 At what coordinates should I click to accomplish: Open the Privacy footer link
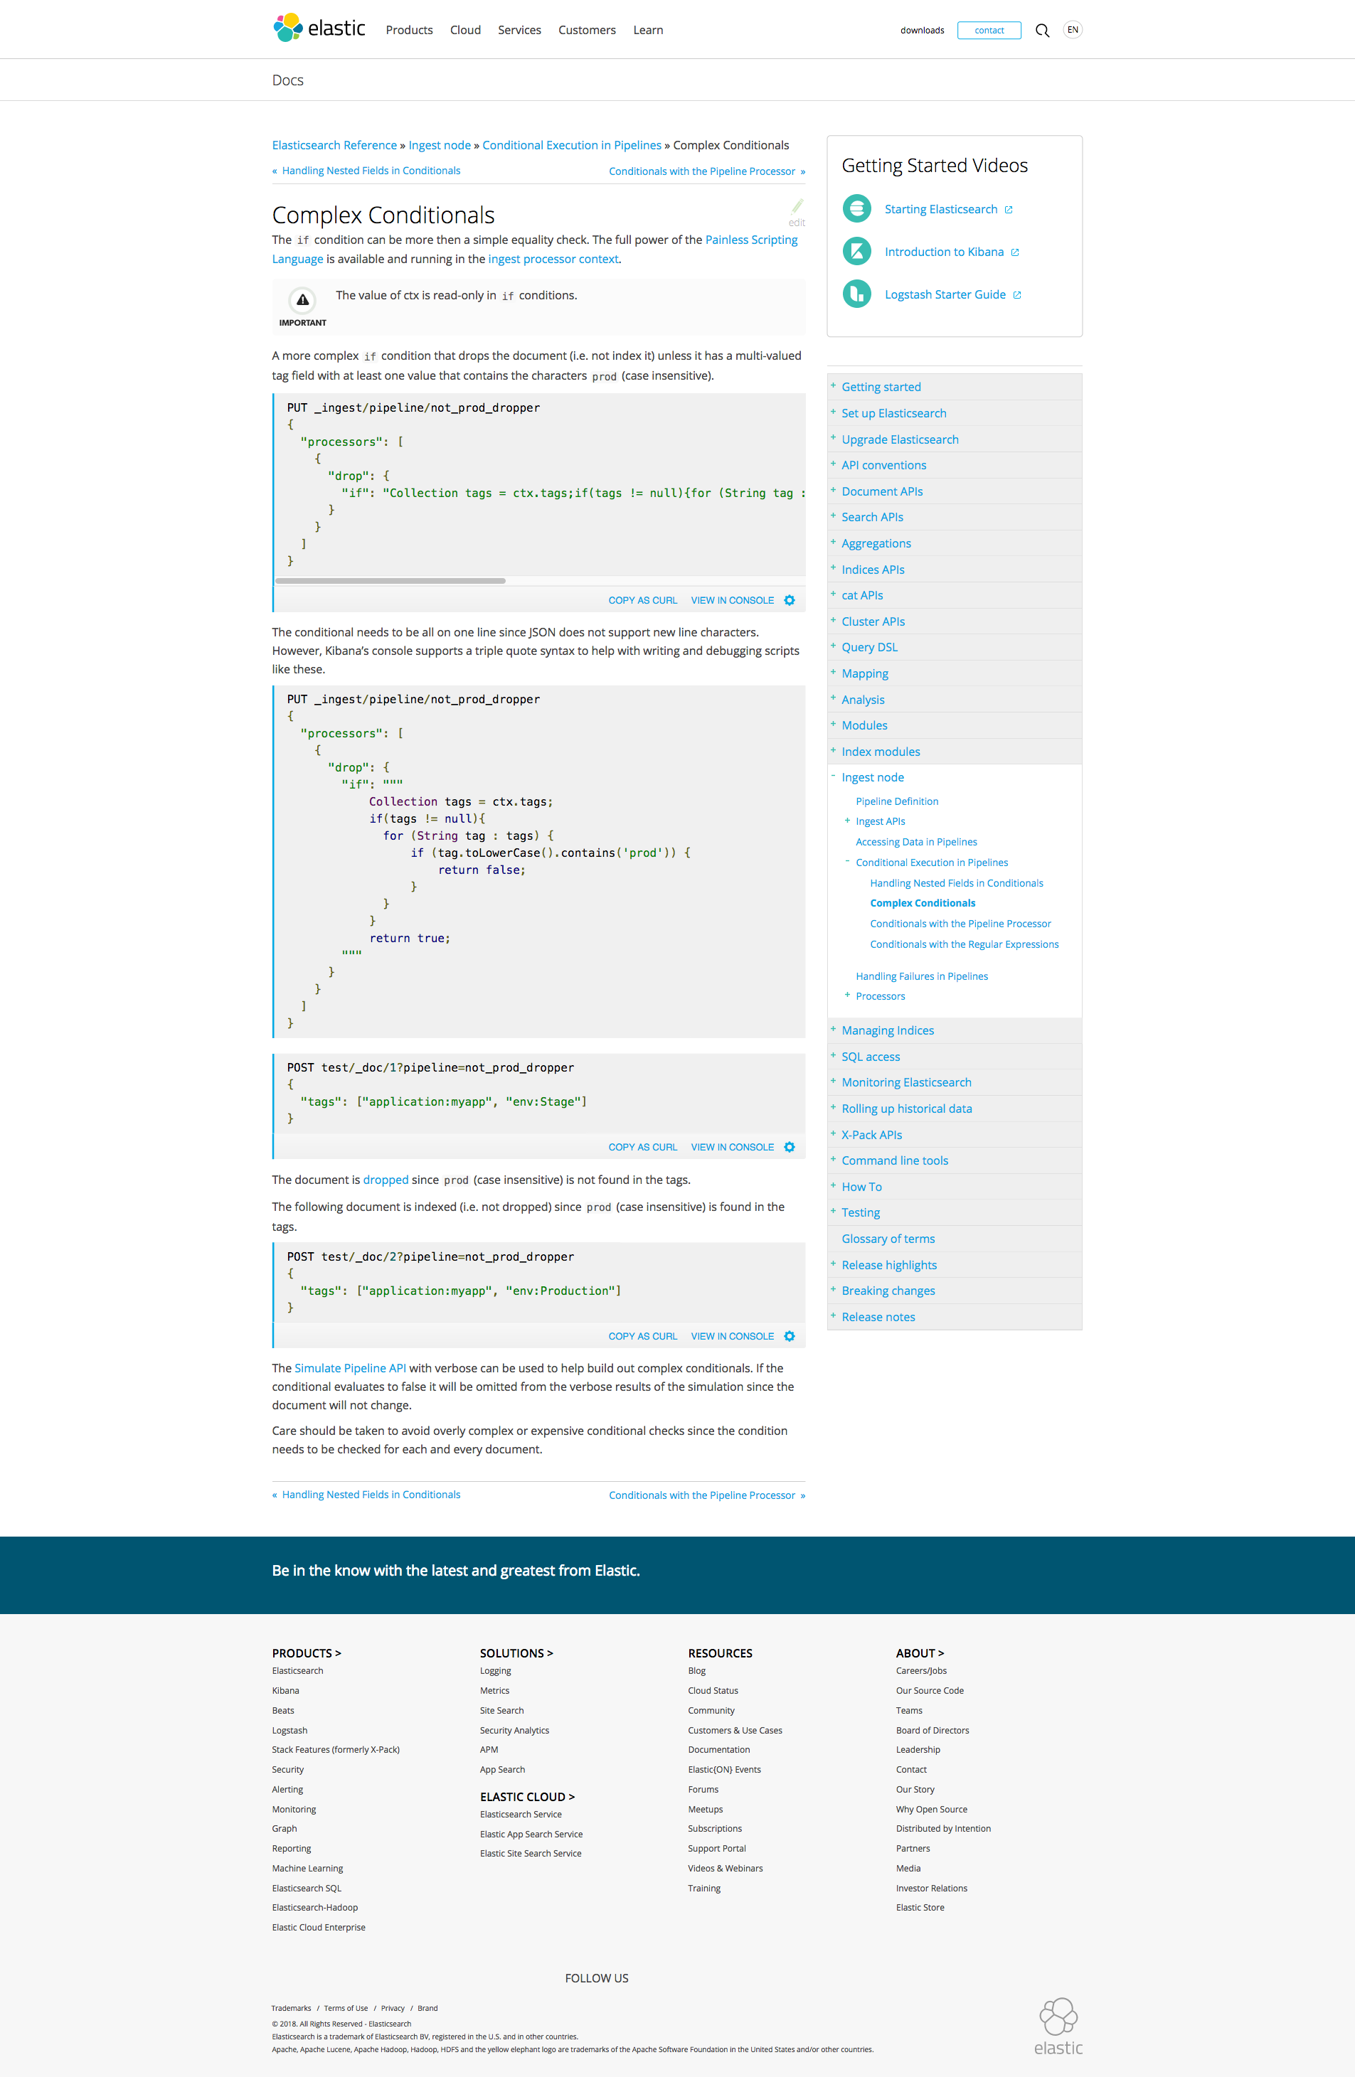[x=393, y=2008]
